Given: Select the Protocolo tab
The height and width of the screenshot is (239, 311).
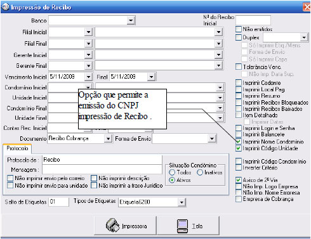Looking at the screenshot, I should point(17,148).
